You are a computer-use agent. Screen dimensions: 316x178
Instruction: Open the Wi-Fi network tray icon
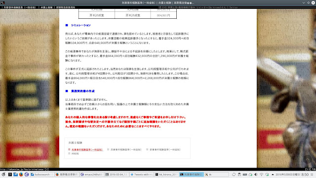coord(261,175)
